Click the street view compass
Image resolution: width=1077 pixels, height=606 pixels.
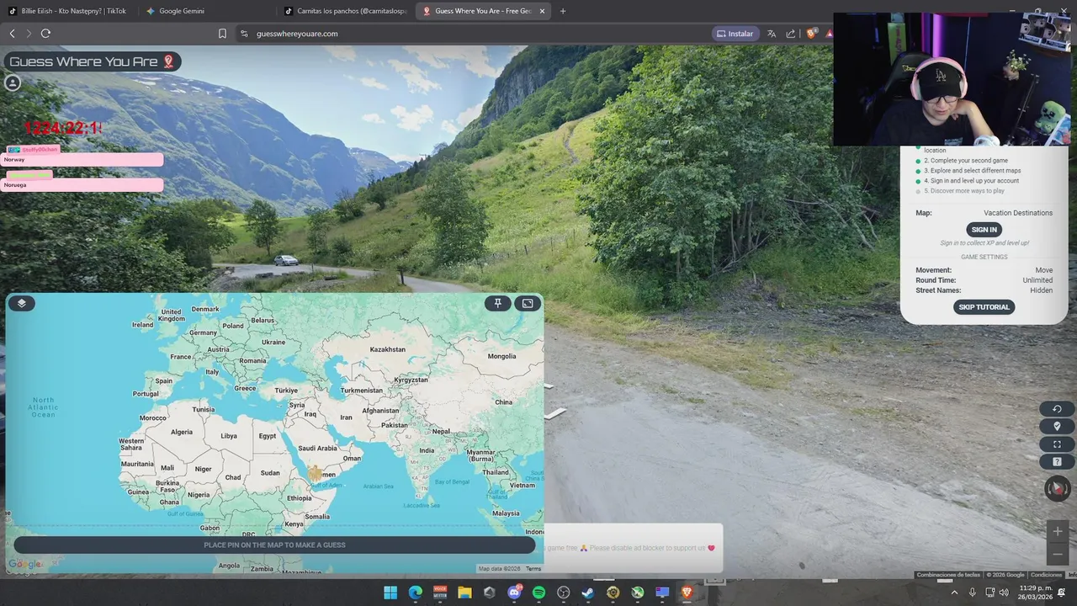tap(1058, 489)
